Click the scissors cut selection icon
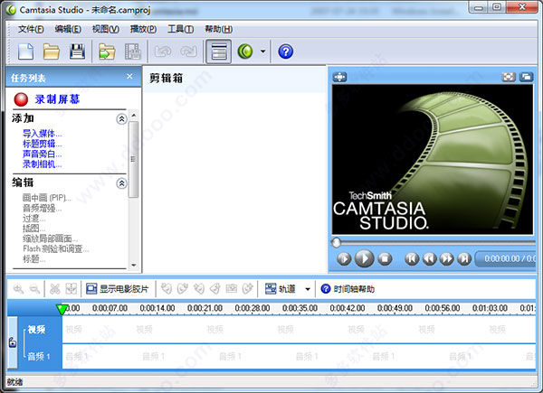Viewport: 543px width, 393px height. click(x=55, y=288)
